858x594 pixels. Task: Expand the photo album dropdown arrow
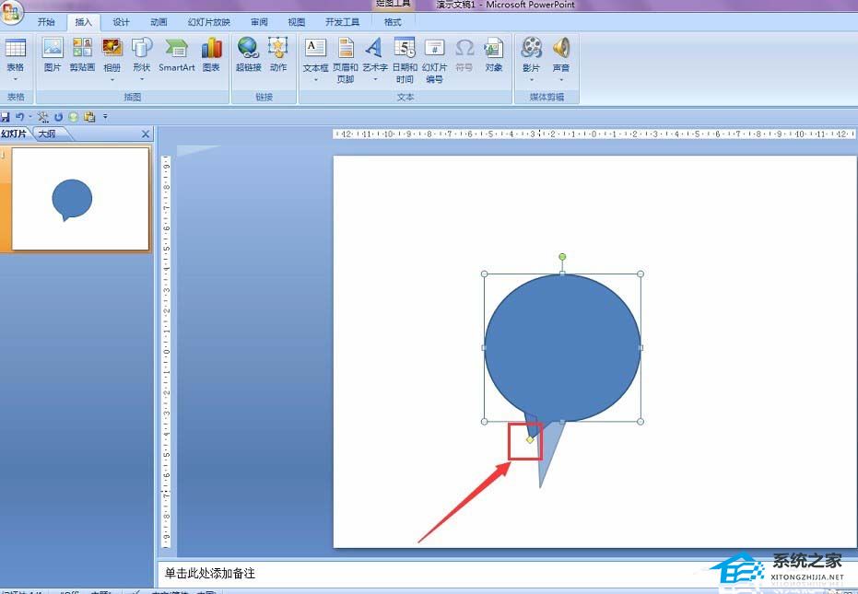(x=112, y=80)
